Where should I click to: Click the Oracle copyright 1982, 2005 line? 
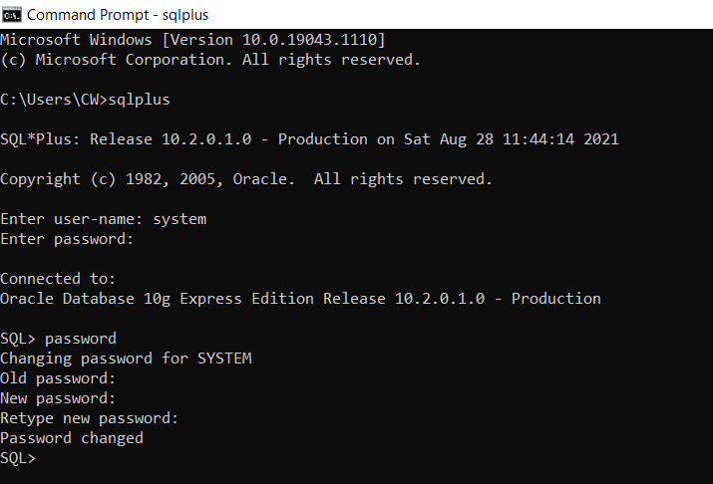(246, 179)
